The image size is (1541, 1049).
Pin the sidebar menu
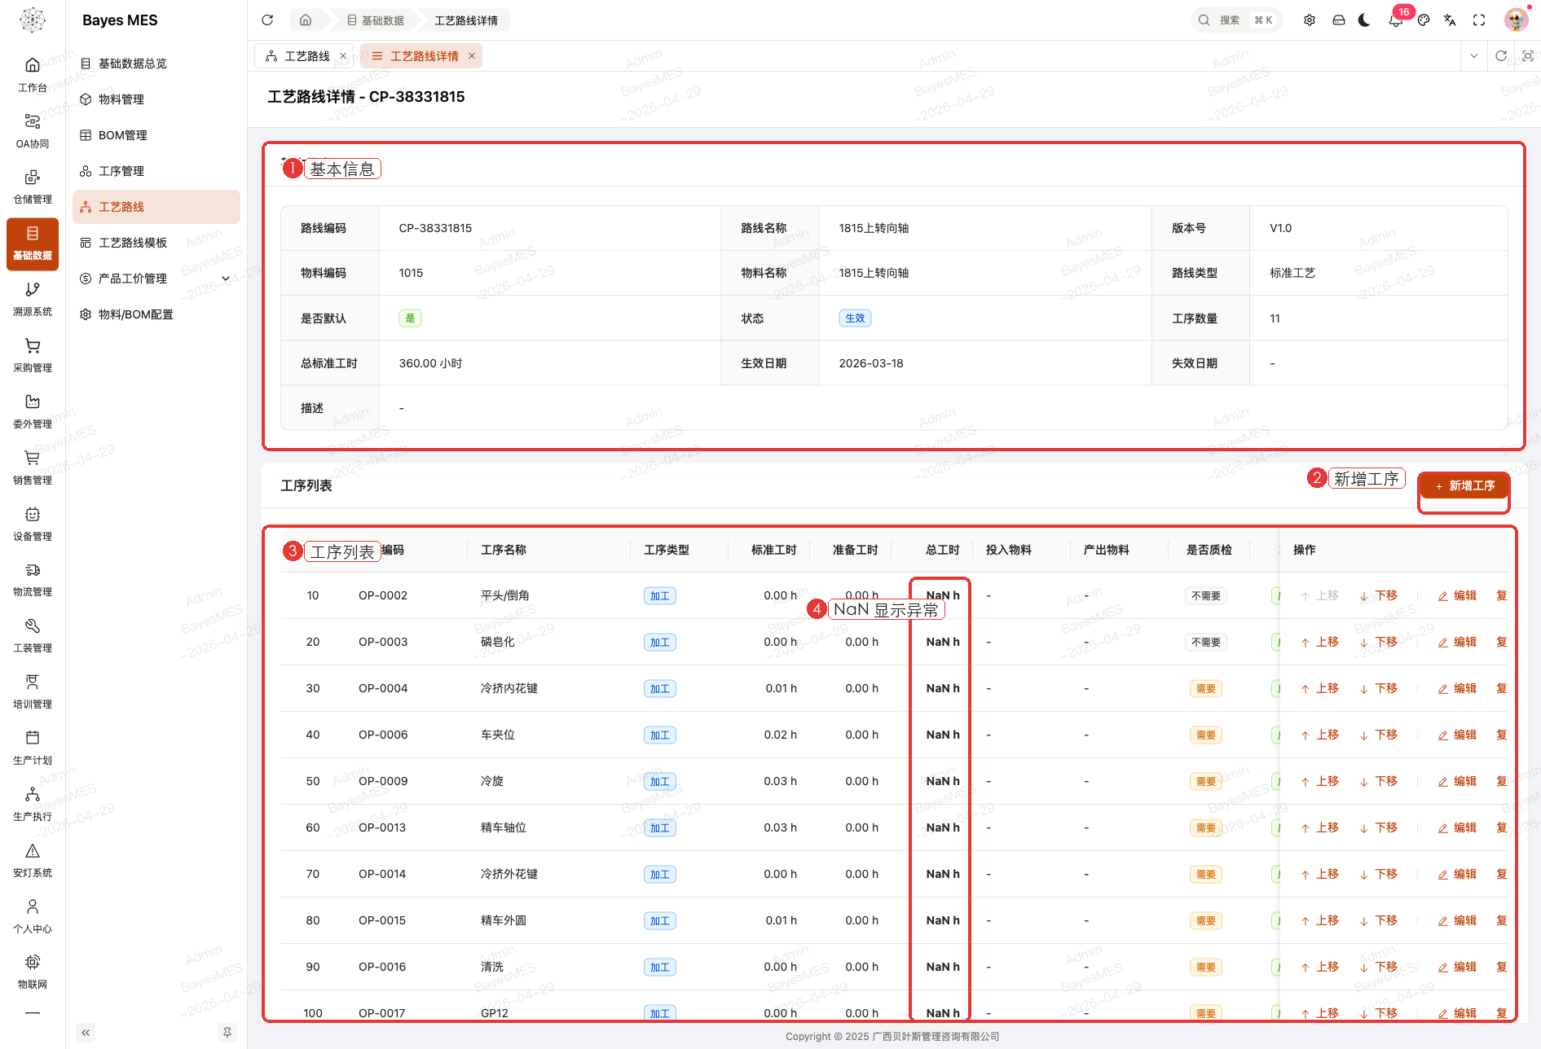point(227,1033)
